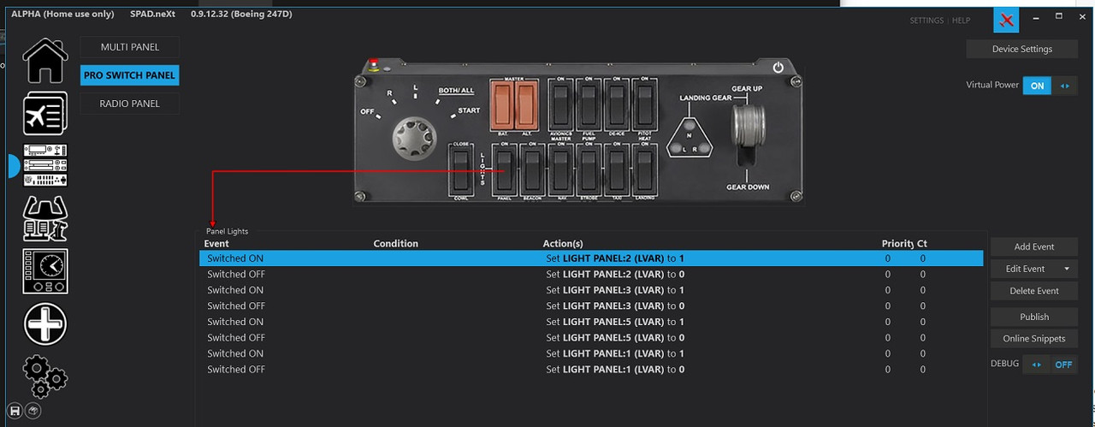1095x427 pixels.
Task: Open the gauge display icon in sidebar
Action: pyautogui.click(x=44, y=271)
